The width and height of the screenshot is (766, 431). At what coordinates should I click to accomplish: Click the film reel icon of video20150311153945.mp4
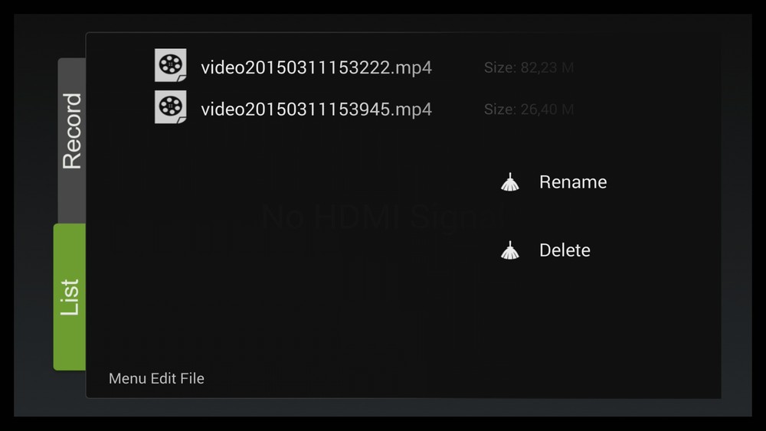point(171,107)
